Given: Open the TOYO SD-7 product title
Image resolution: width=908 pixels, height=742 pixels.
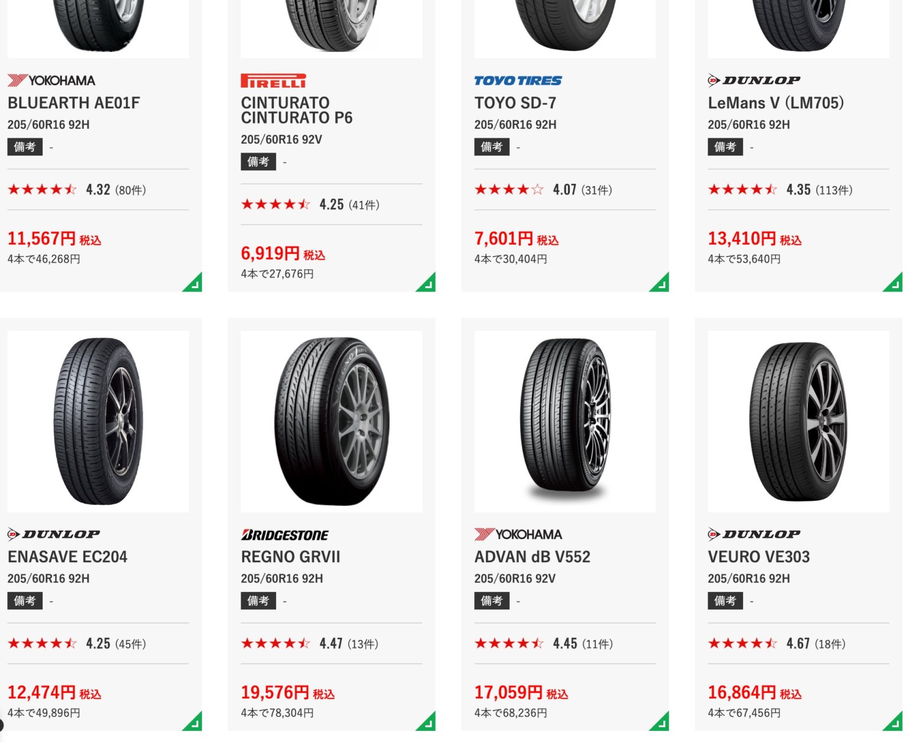Looking at the screenshot, I should pos(515,103).
